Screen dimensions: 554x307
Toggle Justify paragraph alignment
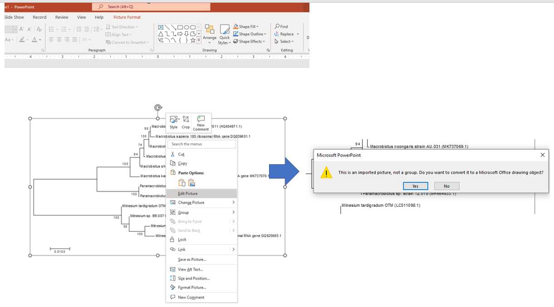pos(74,39)
